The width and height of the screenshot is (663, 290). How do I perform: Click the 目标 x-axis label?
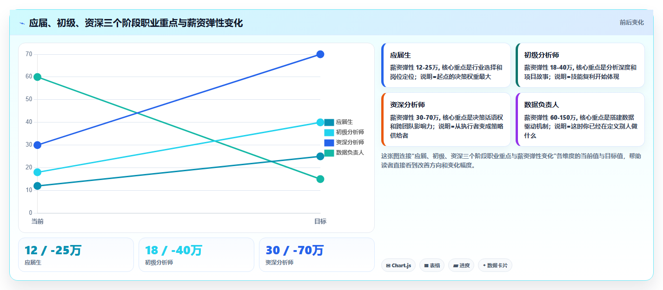320,222
